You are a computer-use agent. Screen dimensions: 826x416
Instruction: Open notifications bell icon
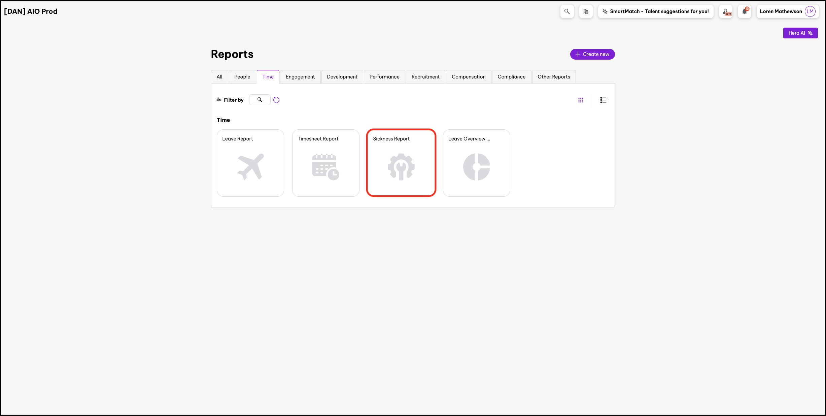[745, 11]
